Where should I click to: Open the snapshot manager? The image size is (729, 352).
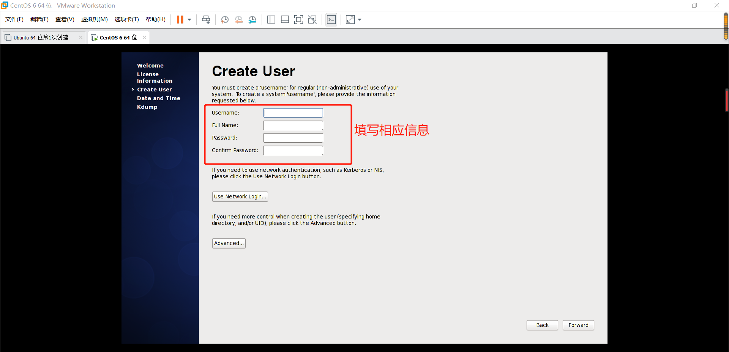click(x=252, y=20)
